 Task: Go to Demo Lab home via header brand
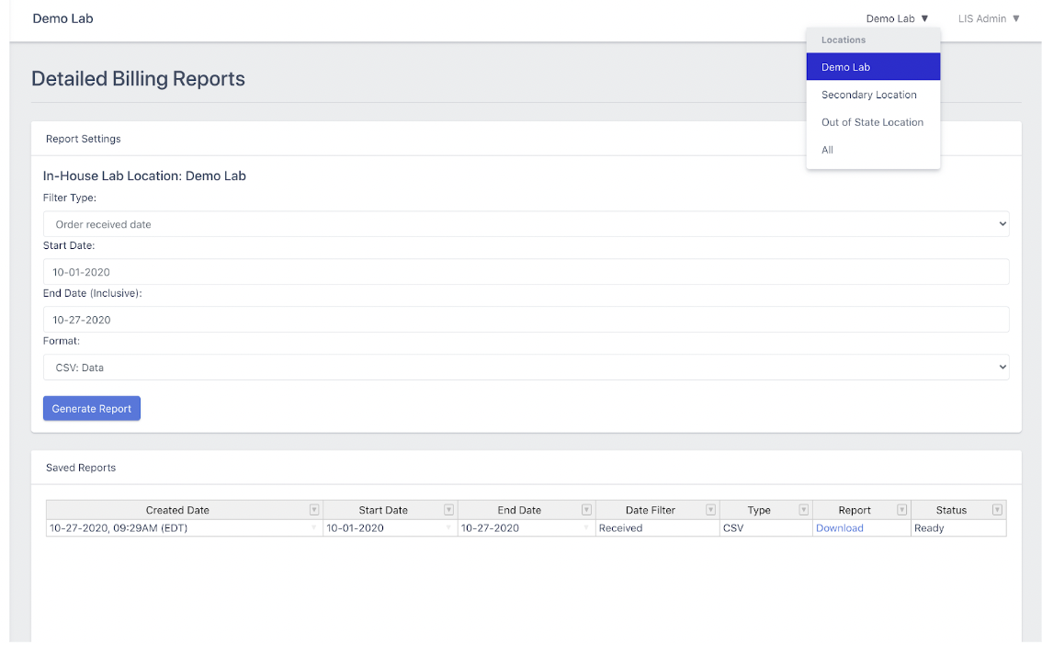pyautogui.click(x=63, y=18)
